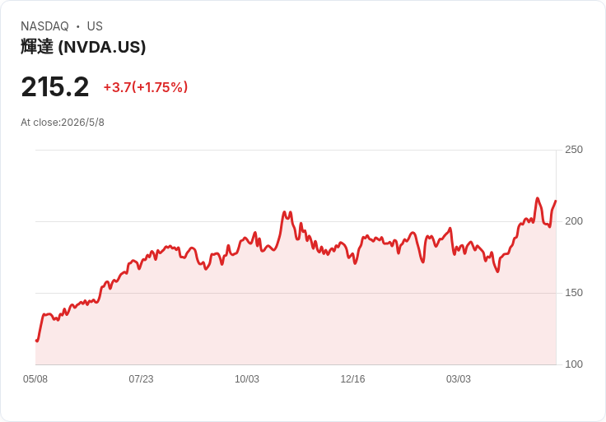This screenshot has height=422, width=606.
Task: Click the At close date text
Action: click(63, 123)
